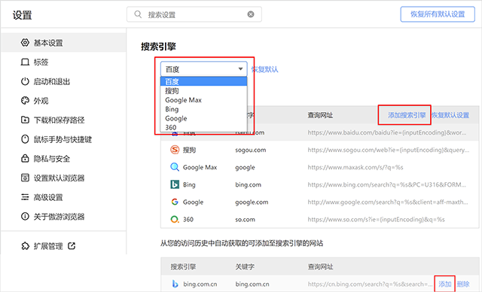Image resolution: width=482 pixels, height=292 pixels.
Task: Click the external link icon beside 扩展管理
Action: coord(72,246)
